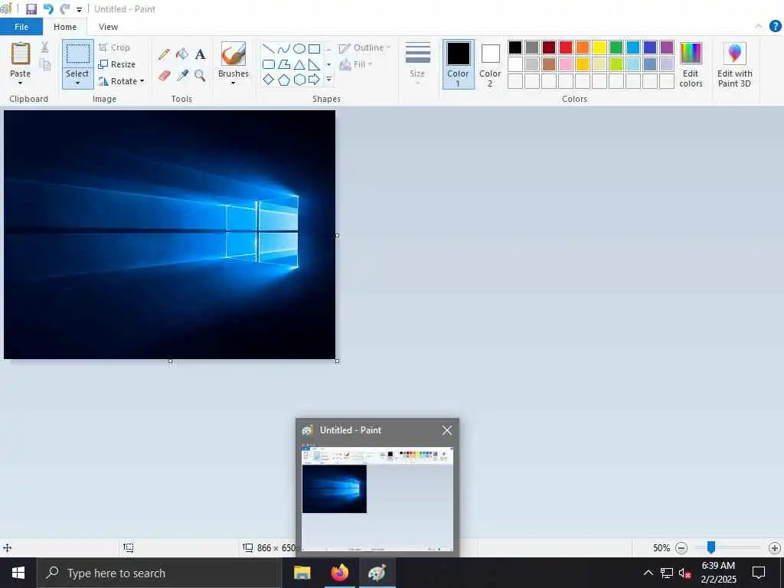Choose the Triangle shape
Screen dimensions: 784x588
(299, 64)
